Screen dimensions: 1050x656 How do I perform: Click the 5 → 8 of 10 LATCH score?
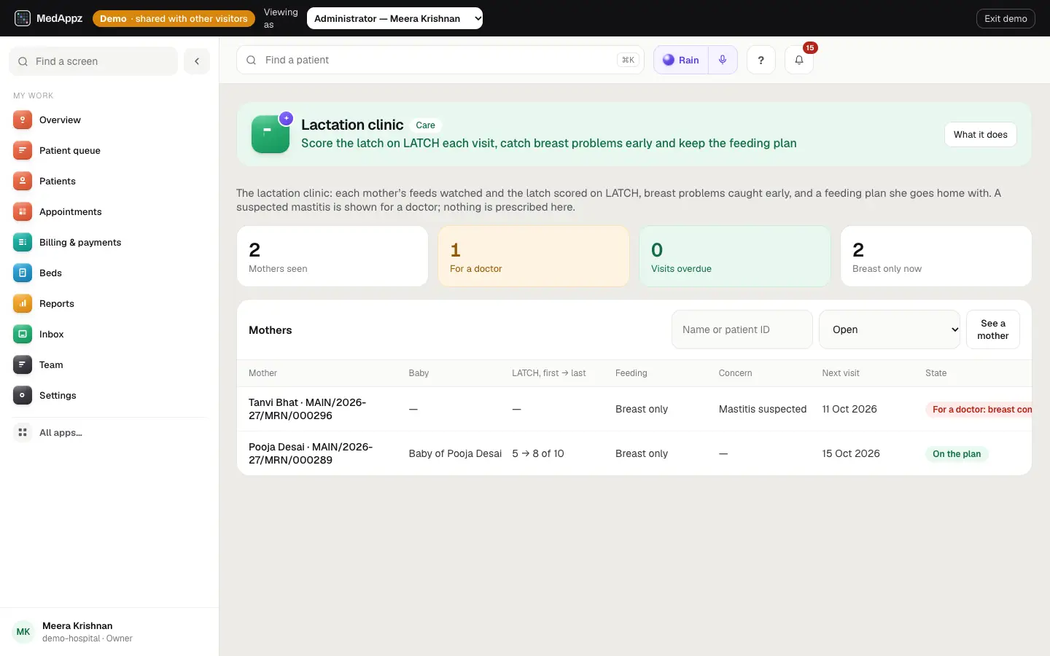(538, 453)
